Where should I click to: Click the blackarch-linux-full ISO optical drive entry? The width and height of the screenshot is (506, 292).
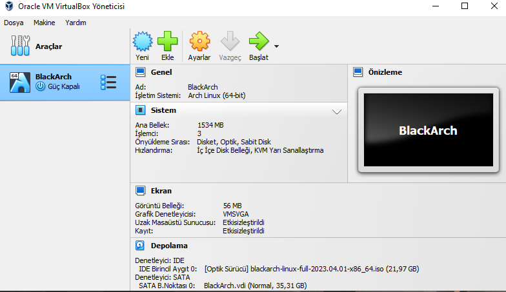click(311, 269)
